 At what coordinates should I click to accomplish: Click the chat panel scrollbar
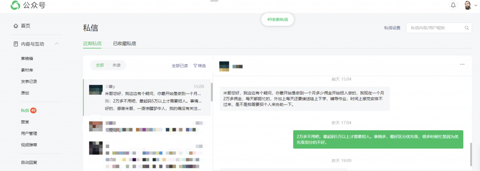[x=471, y=155]
